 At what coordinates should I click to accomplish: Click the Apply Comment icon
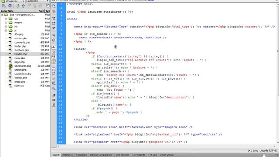[54, 69]
